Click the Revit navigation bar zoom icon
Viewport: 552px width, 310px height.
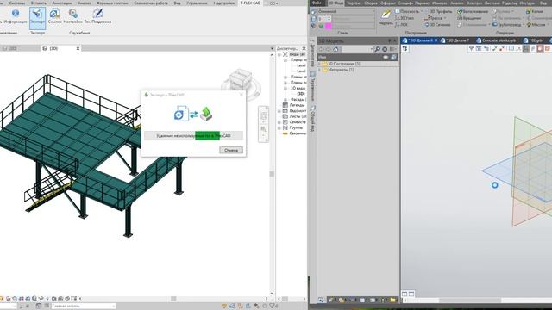(263, 129)
